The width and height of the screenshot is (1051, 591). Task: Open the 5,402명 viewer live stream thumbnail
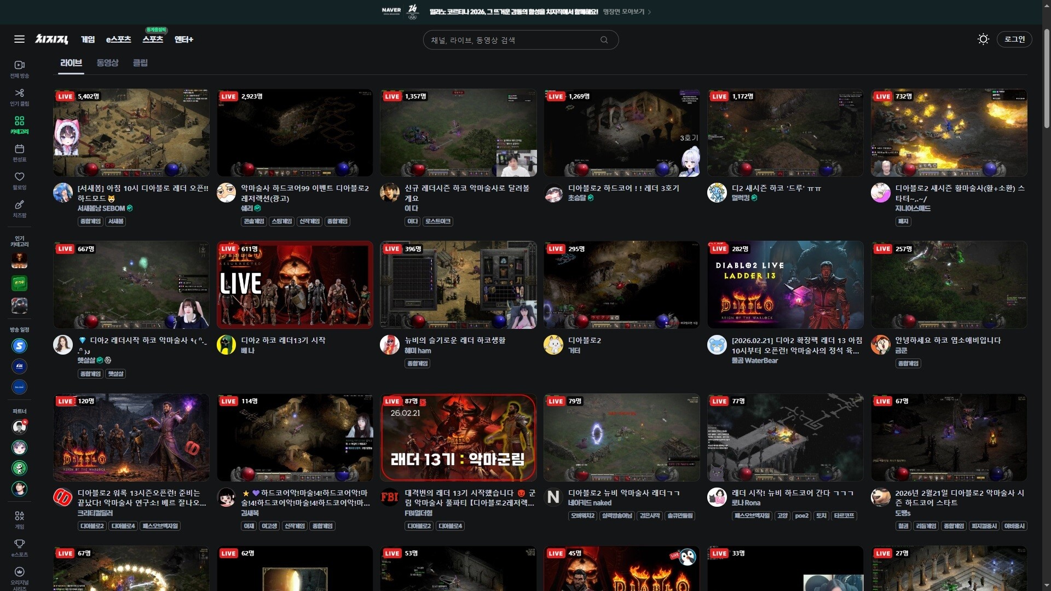pyautogui.click(x=131, y=132)
